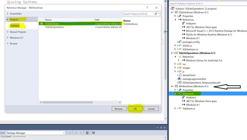The height and width of the screenshot is (140, 247).
Task: Expand the SQLite.cs node
Action: (175, 45)
